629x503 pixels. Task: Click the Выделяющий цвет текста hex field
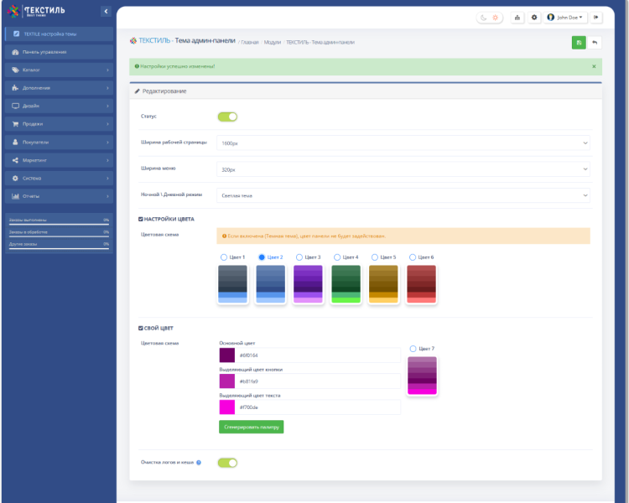coord(319,407)
